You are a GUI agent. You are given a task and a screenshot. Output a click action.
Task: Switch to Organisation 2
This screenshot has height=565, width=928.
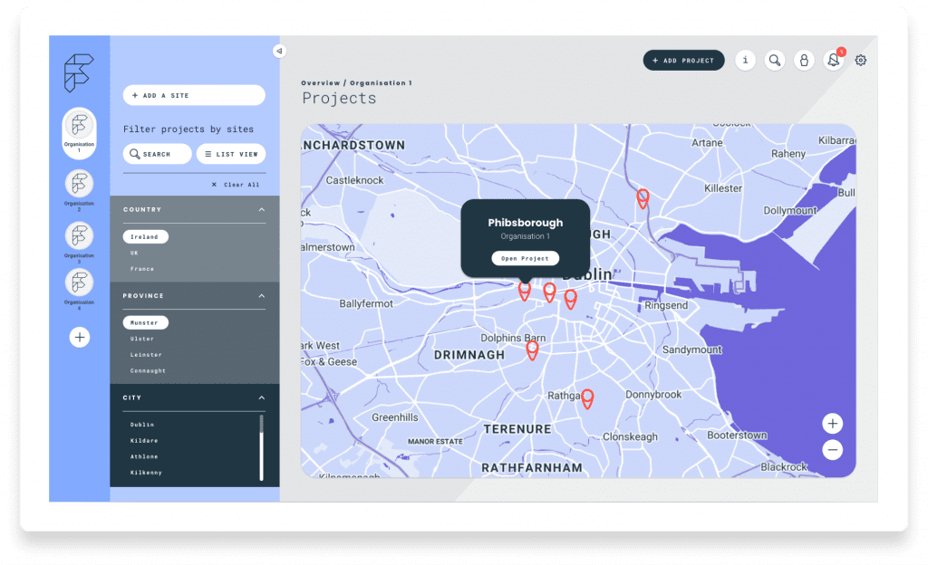[x=80, y=190]
